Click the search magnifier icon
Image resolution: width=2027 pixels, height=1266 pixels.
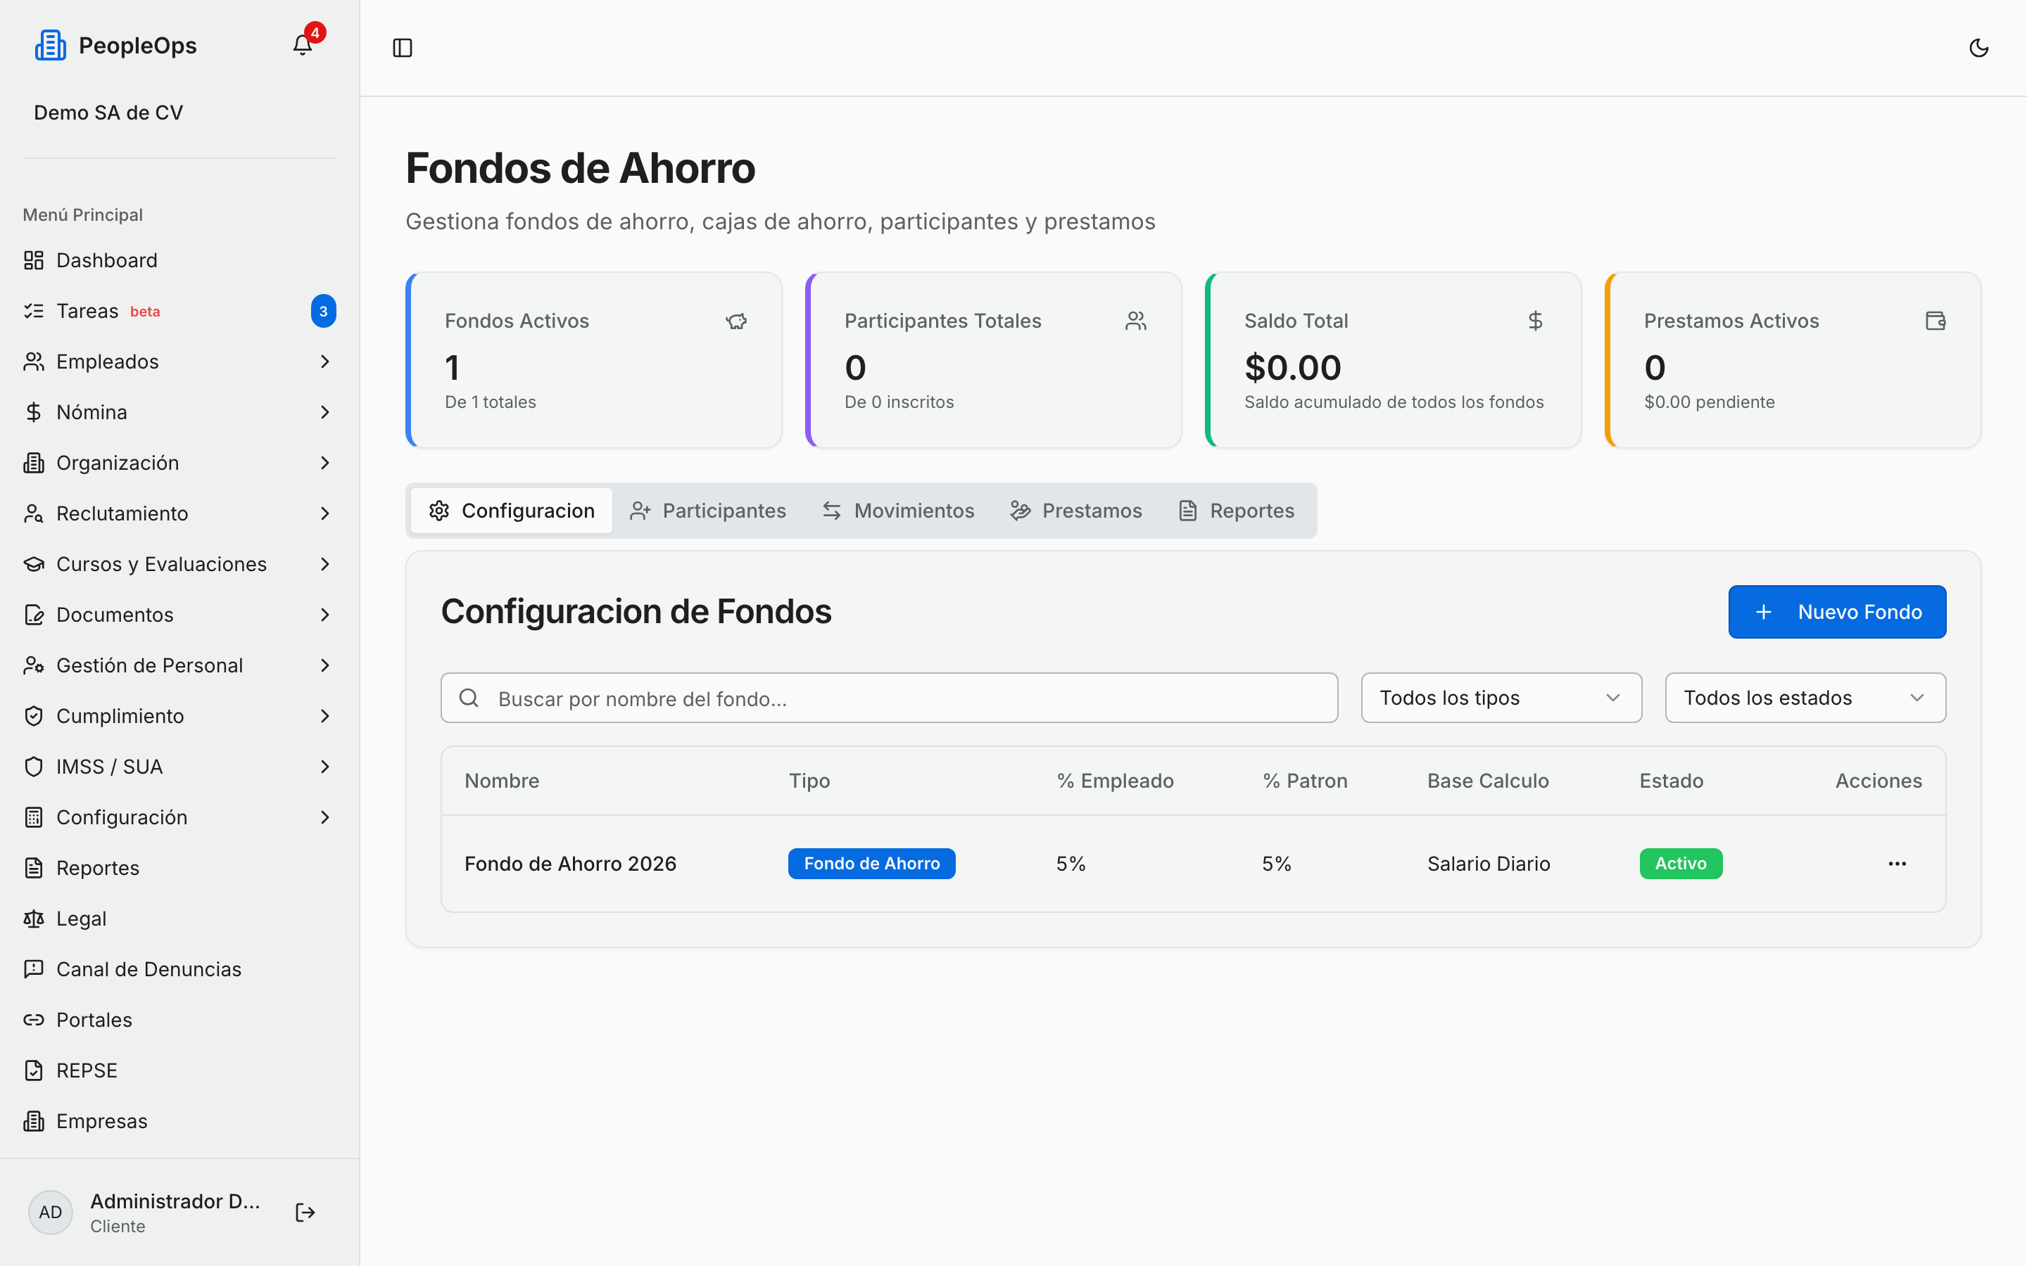point(469,698)
